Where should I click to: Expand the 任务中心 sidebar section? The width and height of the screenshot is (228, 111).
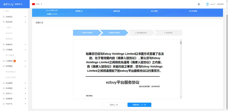tap(25, 93)
